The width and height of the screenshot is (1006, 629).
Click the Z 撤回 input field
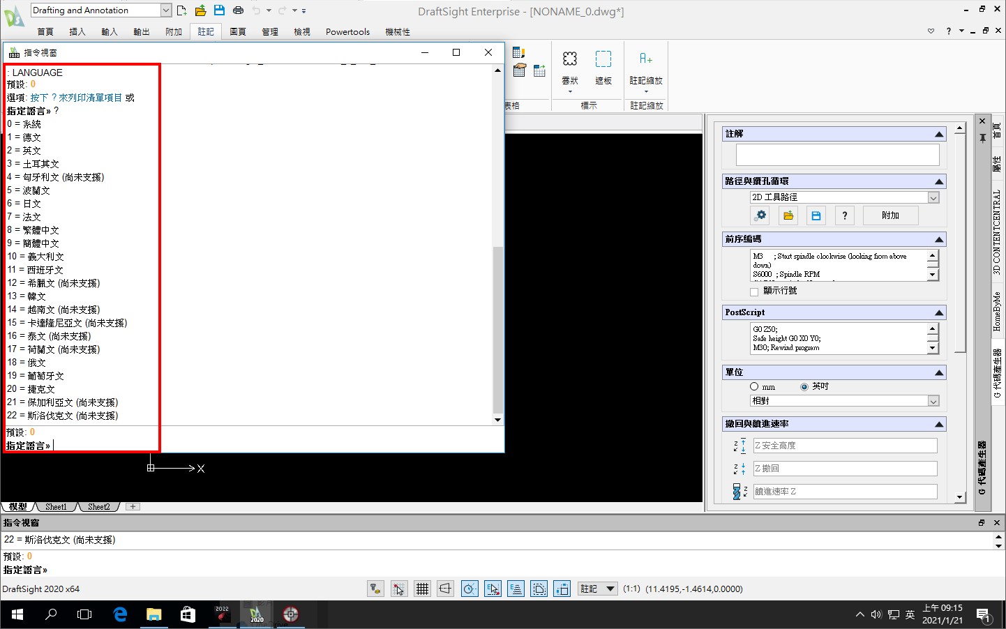[x=845, y=469]
